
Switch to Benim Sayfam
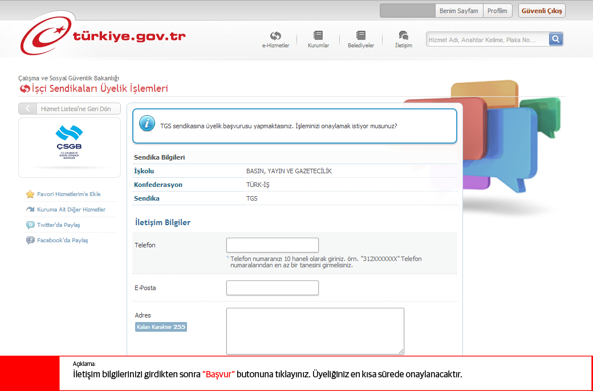coord(459,10)
